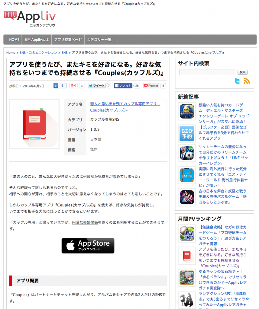Open the 野球つく baseball ranking thumbnail
The image size is (259, 309).
click(x=187, y=234)
